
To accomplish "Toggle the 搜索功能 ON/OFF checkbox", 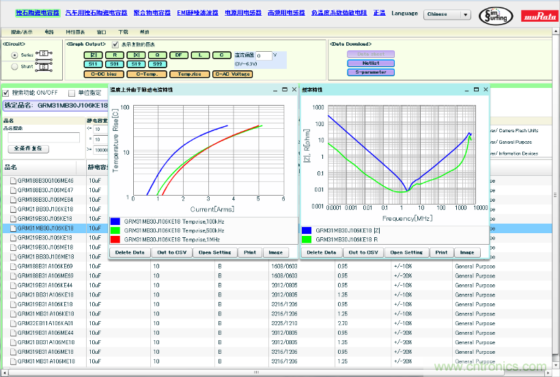I will click(x=6, y=93).
